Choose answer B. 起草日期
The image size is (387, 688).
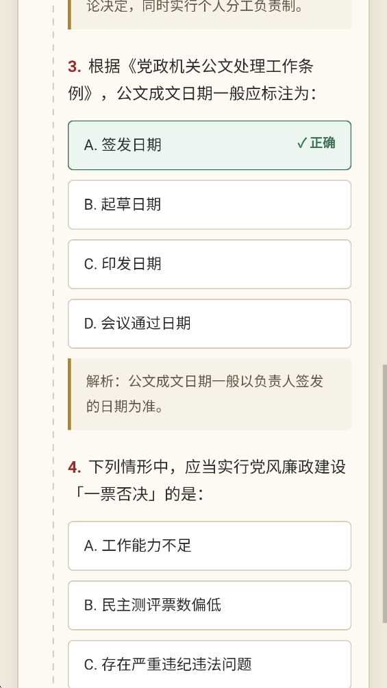click(x=210, y=205)
